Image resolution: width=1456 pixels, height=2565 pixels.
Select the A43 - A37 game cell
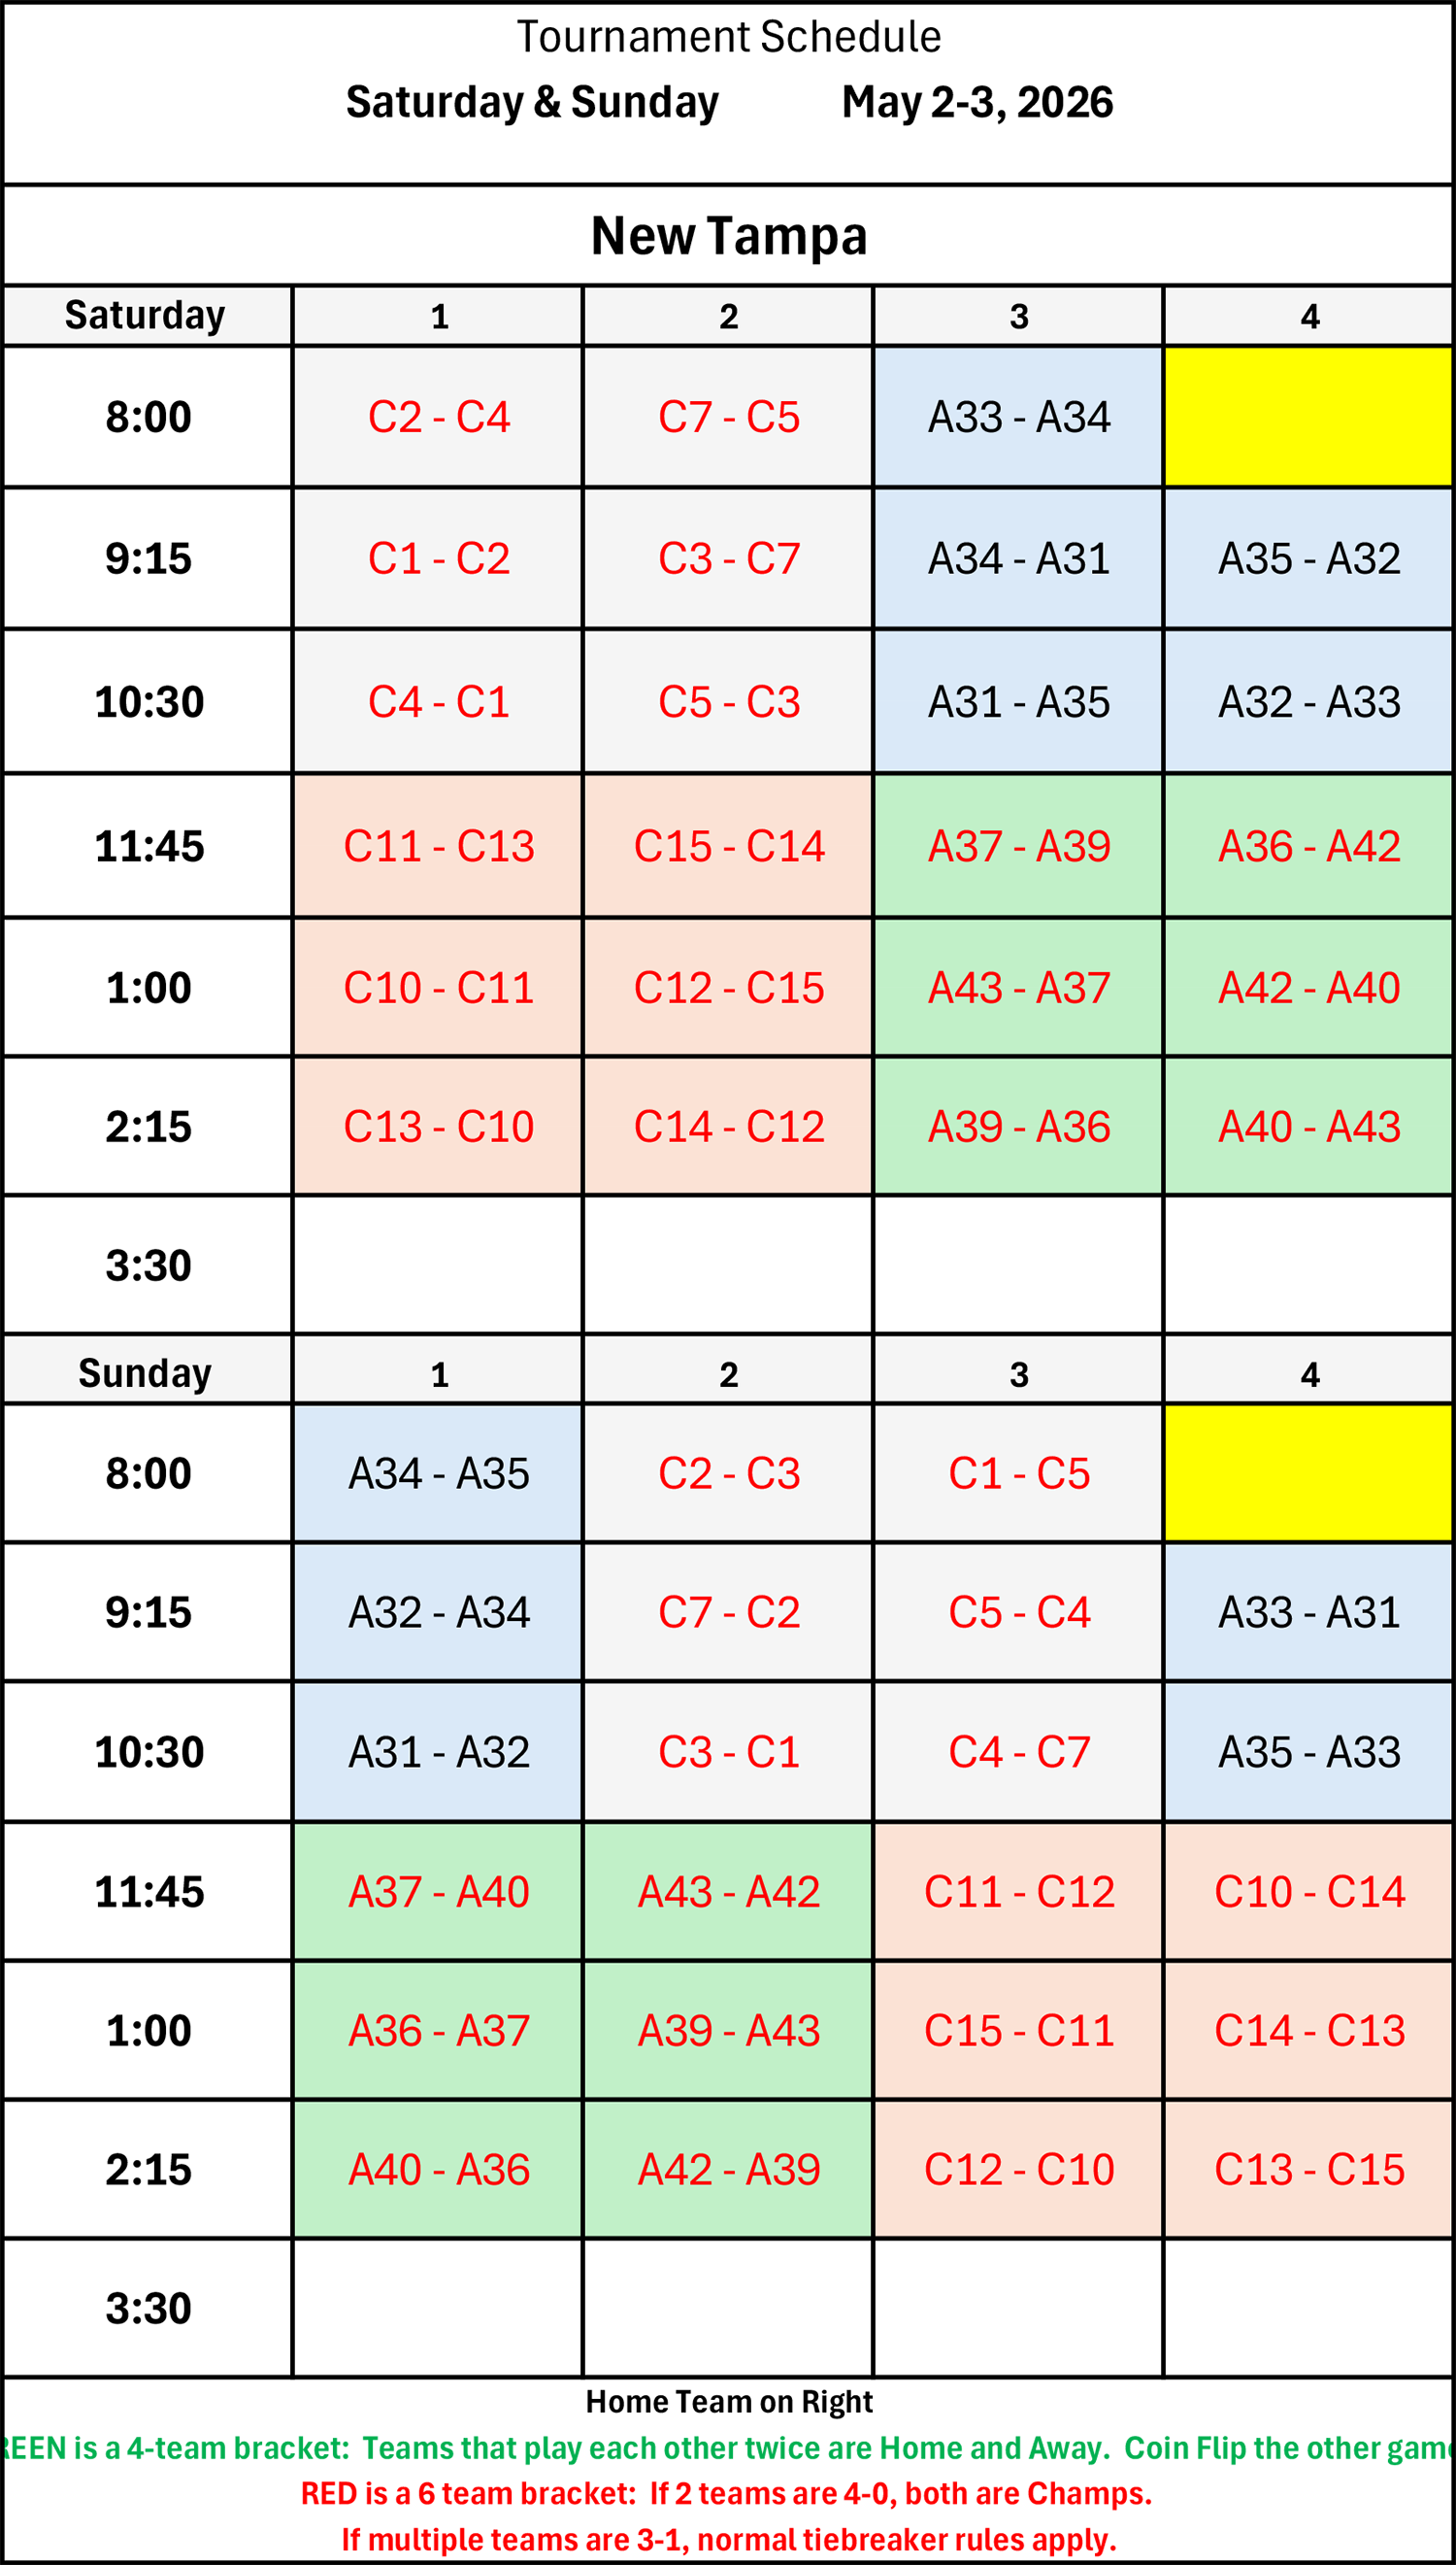point(1018,989)
